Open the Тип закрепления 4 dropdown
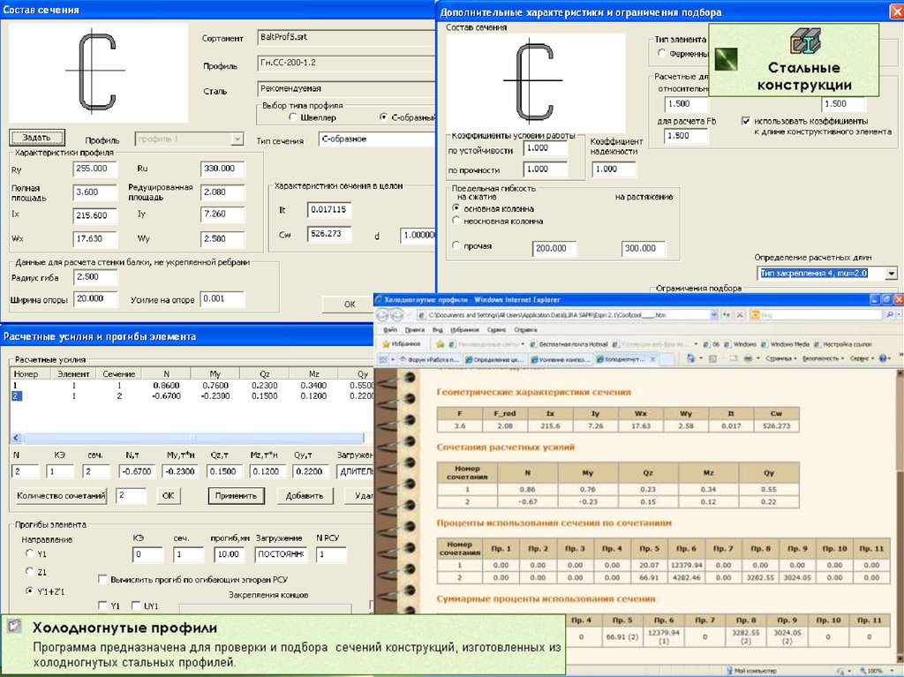Screen dimensions: 904x677 coord(891,274)
